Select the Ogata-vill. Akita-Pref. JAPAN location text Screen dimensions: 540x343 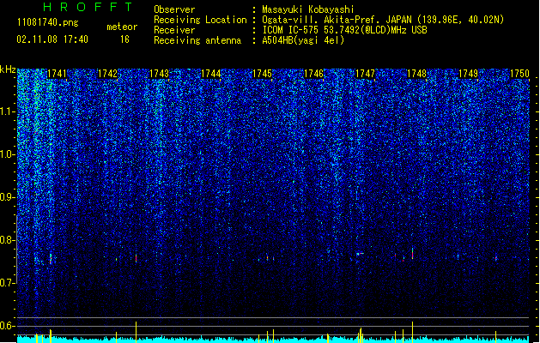point(383,20)
